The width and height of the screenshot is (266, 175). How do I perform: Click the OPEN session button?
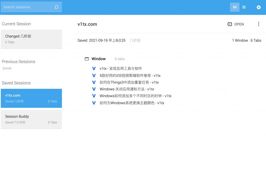(x=235, y=24)
